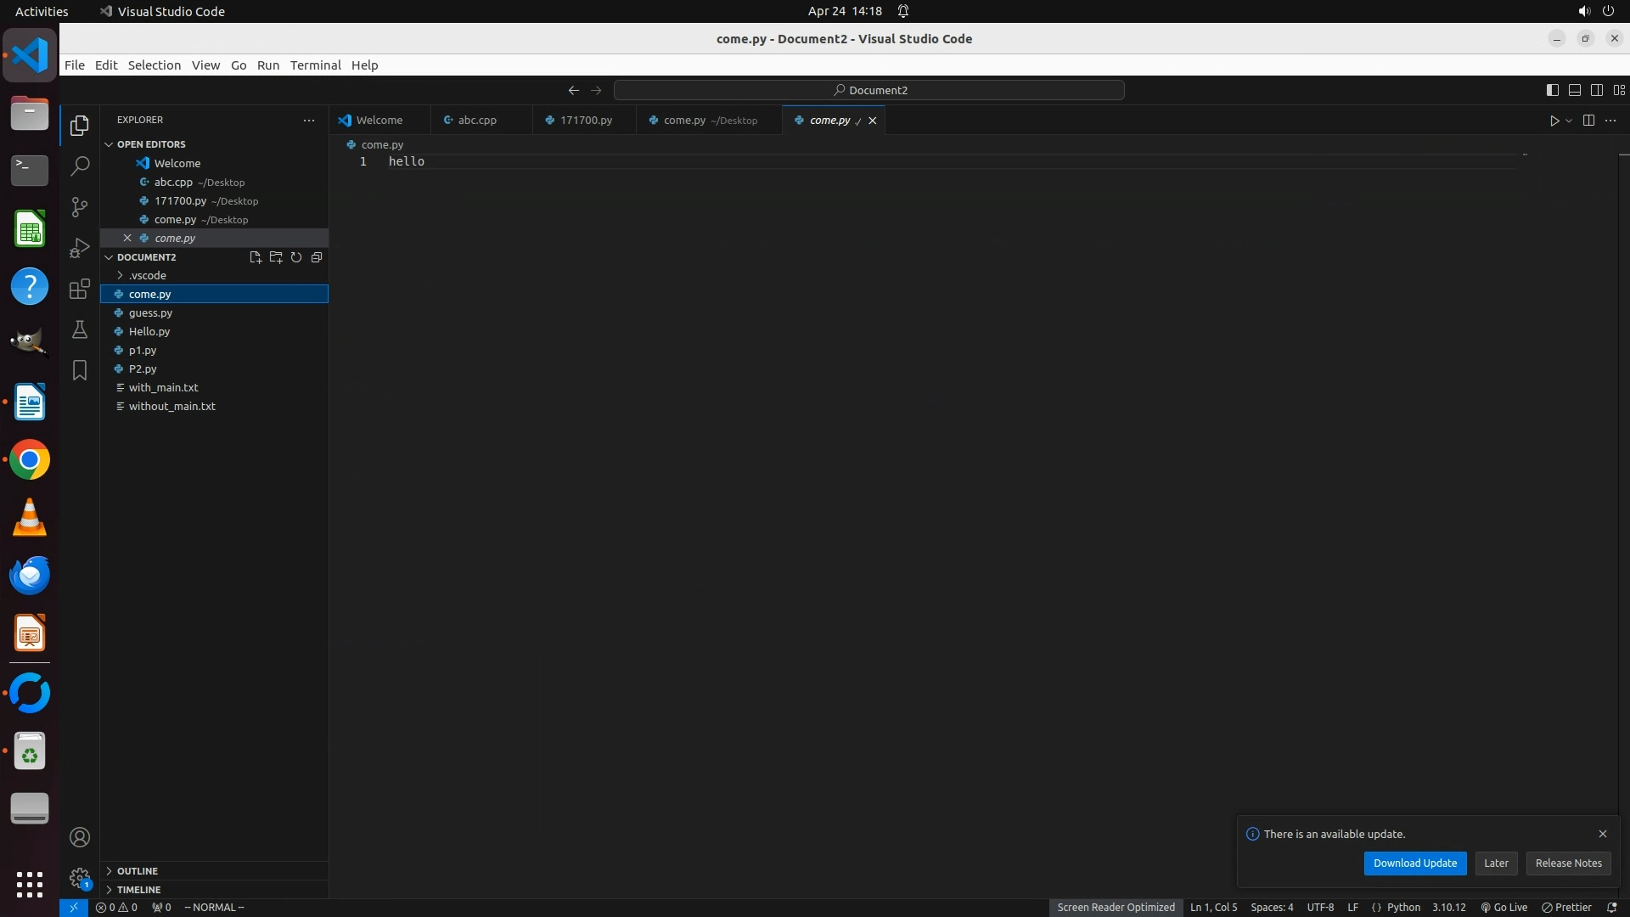The width and height of the screenshot is (1630, 917).
Task: Click the Release Notes button
Action: pyautogui.click(x=1568, y=864)
